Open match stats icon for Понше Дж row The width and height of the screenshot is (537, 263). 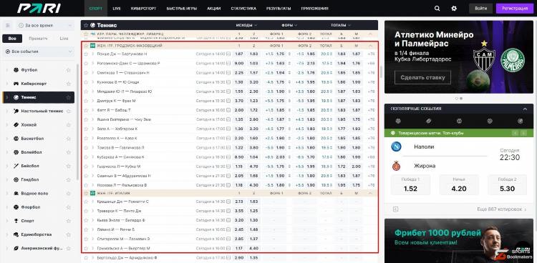pos(228,54)
